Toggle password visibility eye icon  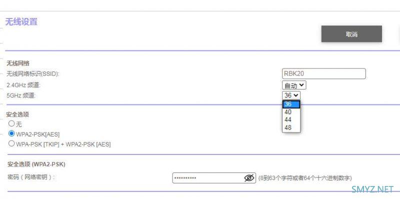tap(249, 178)
